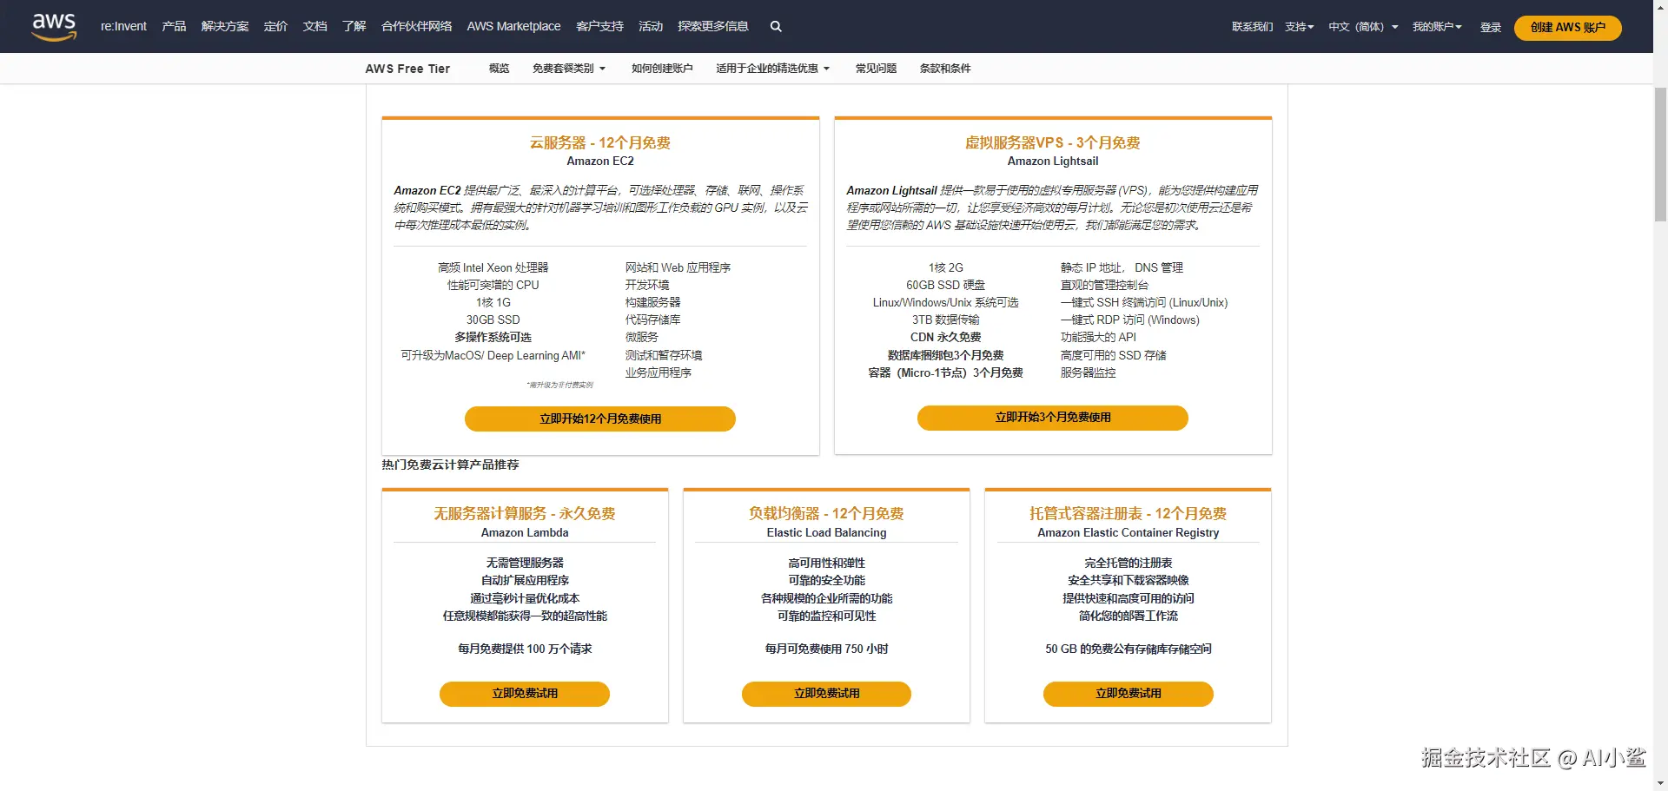Click the 创建 AWS 账户 button
Image resolution: width=1668 pixels, height=791 pixels.
point(1568,28)
